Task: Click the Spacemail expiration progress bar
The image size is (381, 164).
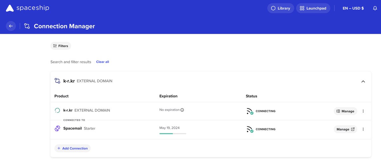Action: [x=173, y=134]
